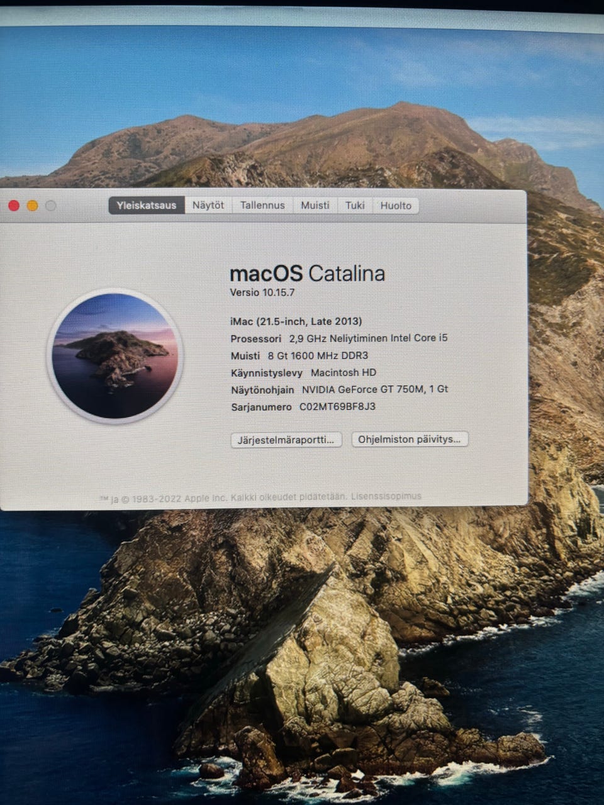The height and width of the screenshot is (805, 604).
Task: Click 8 Gt 1600 MHz DDR3 value
Action: tap(318, 355)
